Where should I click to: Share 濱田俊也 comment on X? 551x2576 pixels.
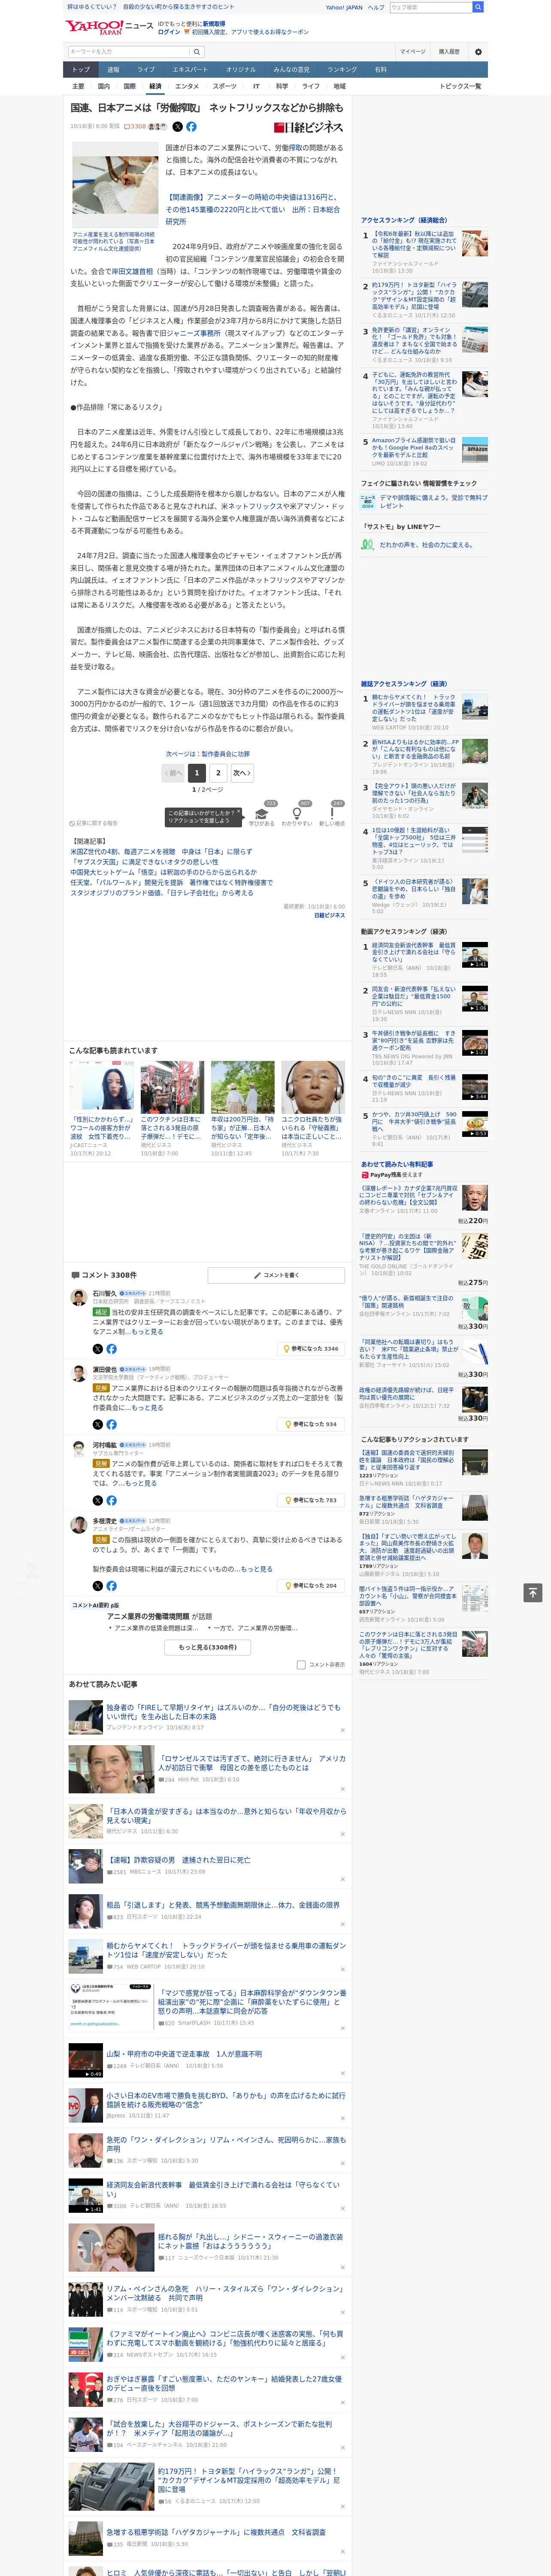coord(98,1424)
